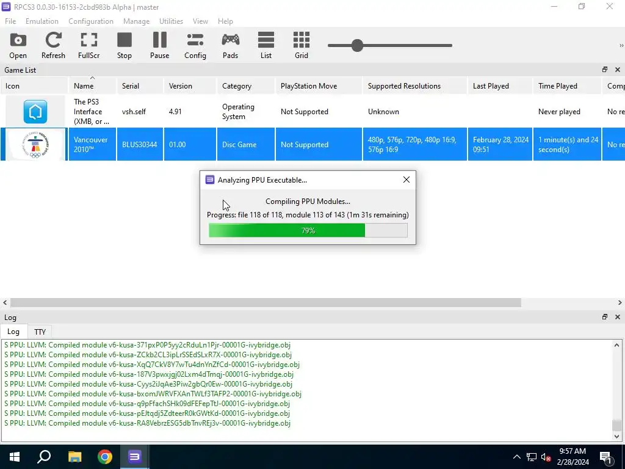Image resolution: width=625 pixels, height=469 pixels.
Task: Click the 'Disc Game' category cell
Action: 245,144
